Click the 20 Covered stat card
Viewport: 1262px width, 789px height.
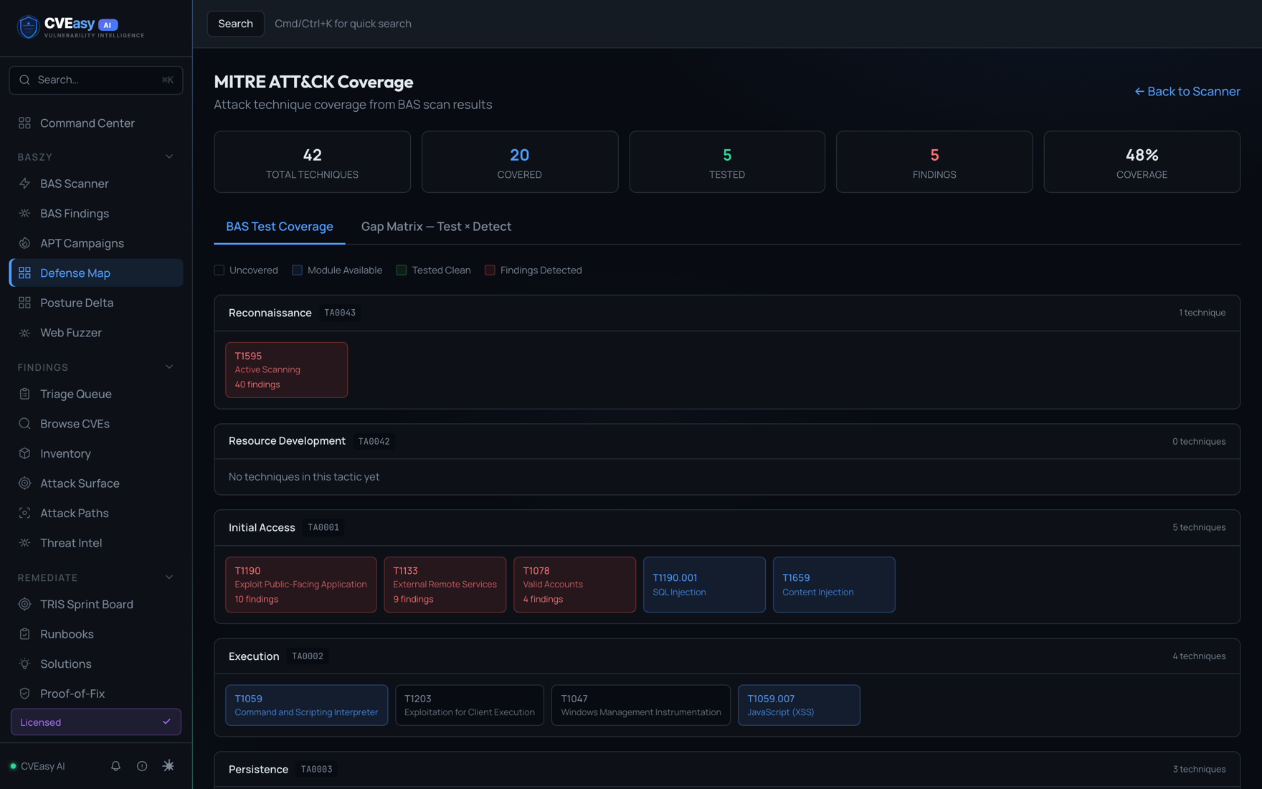pos(520,161)
